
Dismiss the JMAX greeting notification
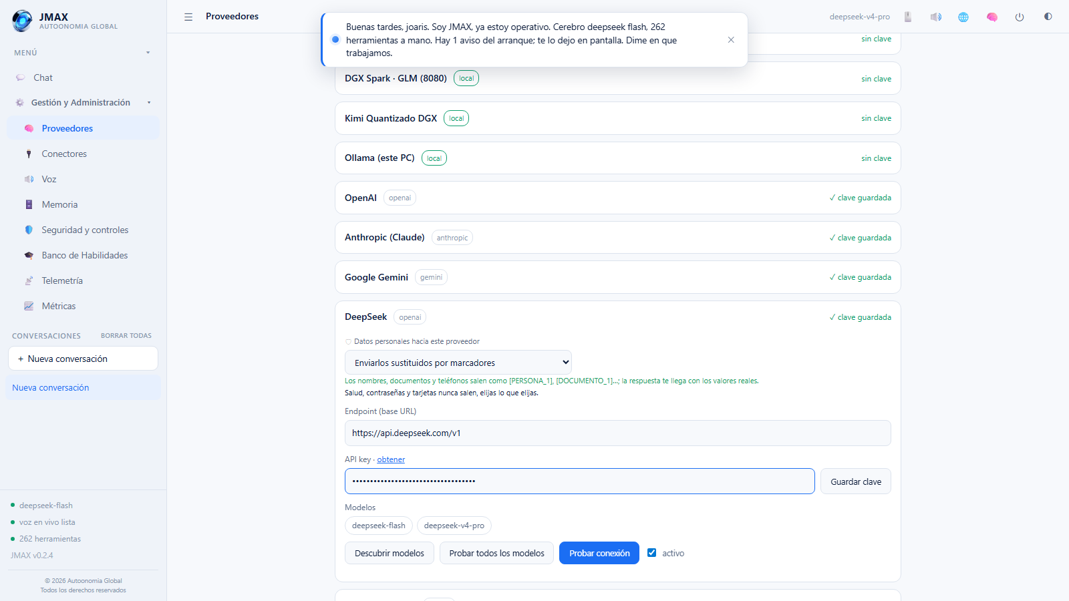pos(731,40)
